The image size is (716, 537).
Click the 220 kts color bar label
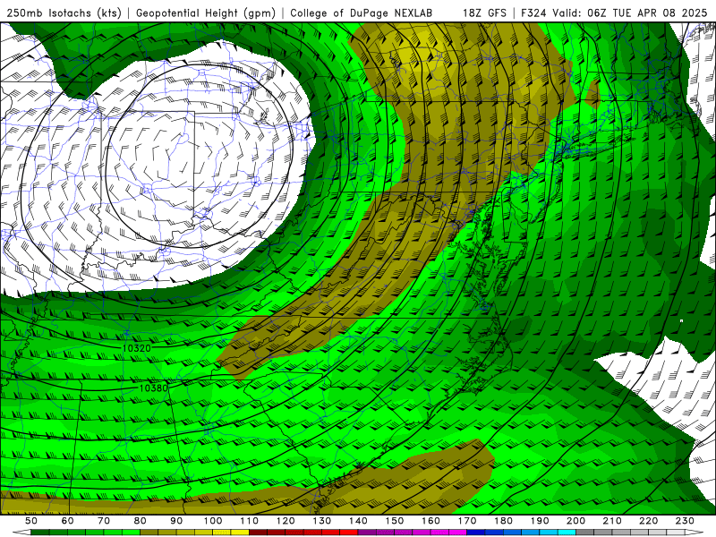[x=648, y=521]
